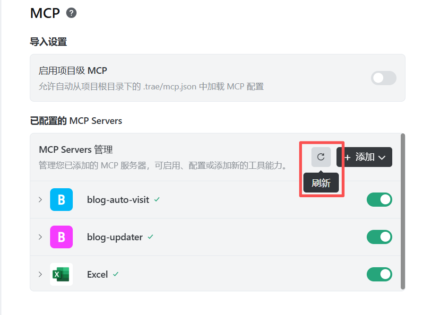Expand the Excel server entry
431x315 pixels.
41,274
